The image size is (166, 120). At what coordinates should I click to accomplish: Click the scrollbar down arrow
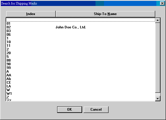(158, 98)
